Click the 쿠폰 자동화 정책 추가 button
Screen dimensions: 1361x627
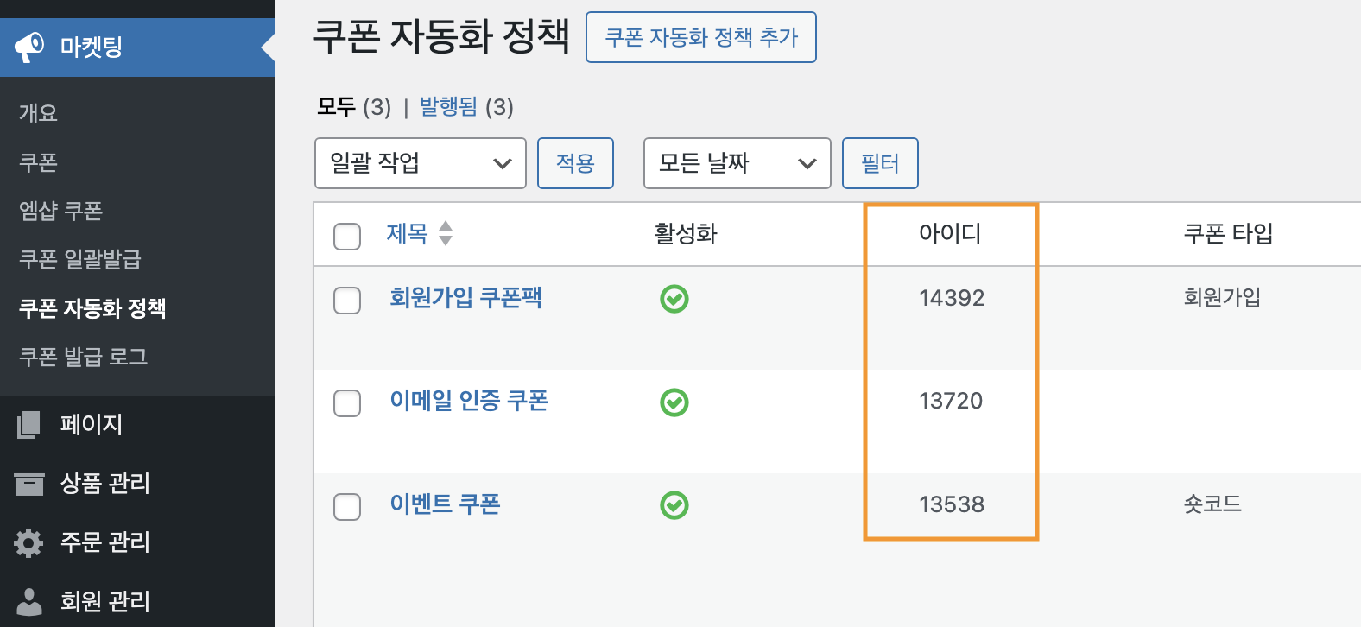pos(701,37)
